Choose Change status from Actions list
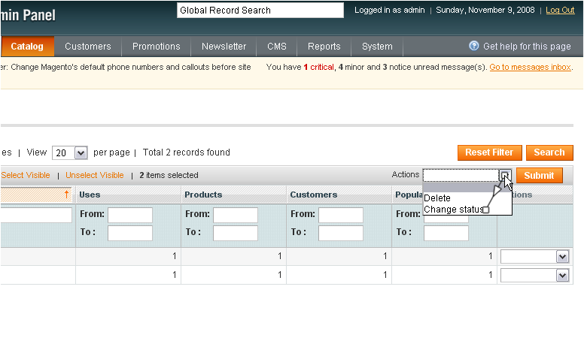Image resolution: width=584 pixels, height=338 pixels. pyautogui.click(x=453, y=210)
